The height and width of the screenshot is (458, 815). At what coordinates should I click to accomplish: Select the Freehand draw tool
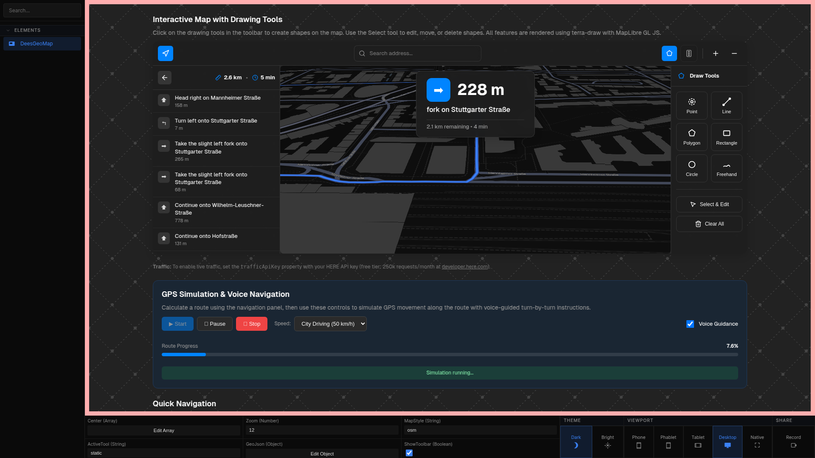[726, 168]
